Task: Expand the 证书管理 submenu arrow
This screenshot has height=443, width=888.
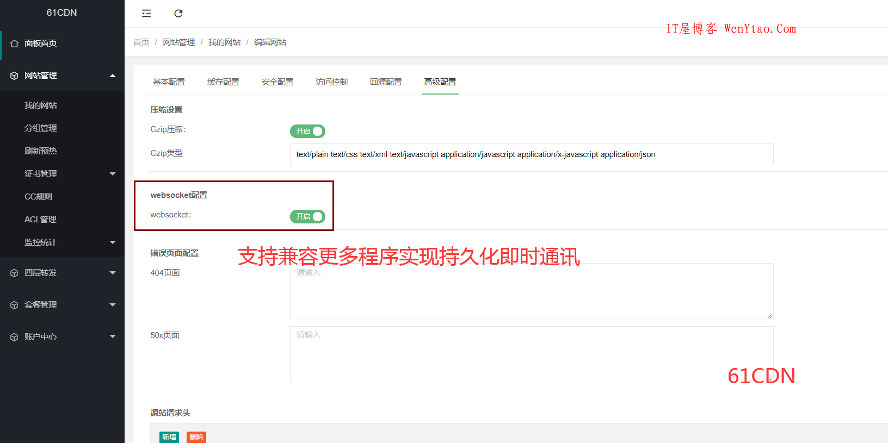Action: pos(113,174)
